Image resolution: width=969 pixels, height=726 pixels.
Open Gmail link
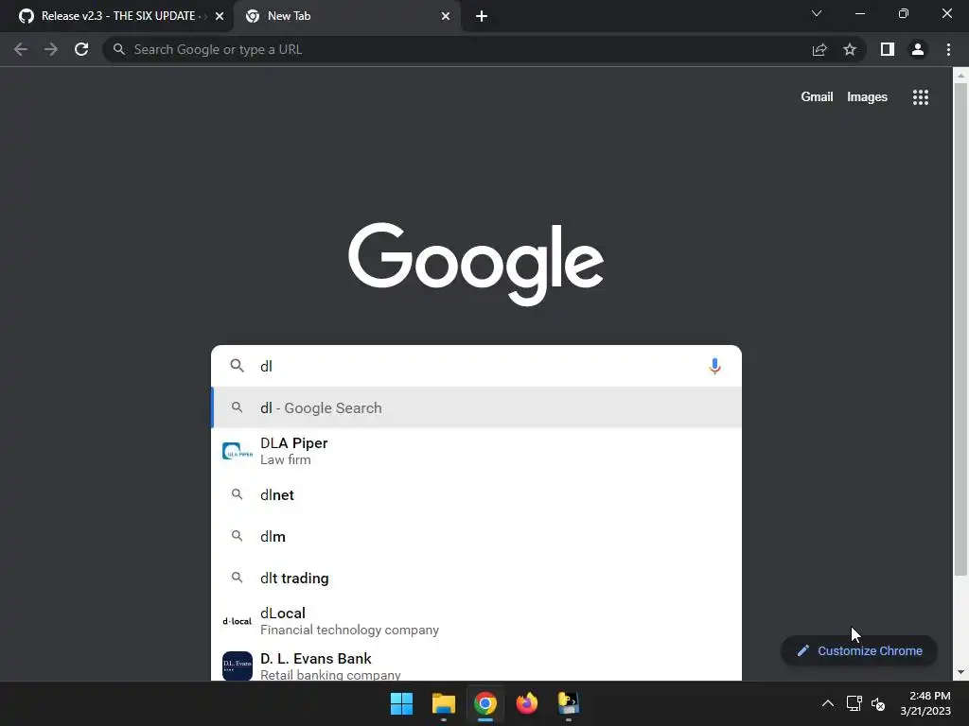click(817, 97)
